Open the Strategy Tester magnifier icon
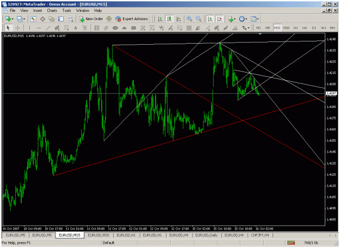This screenshot has height=247, width=340. coord(70,19)
